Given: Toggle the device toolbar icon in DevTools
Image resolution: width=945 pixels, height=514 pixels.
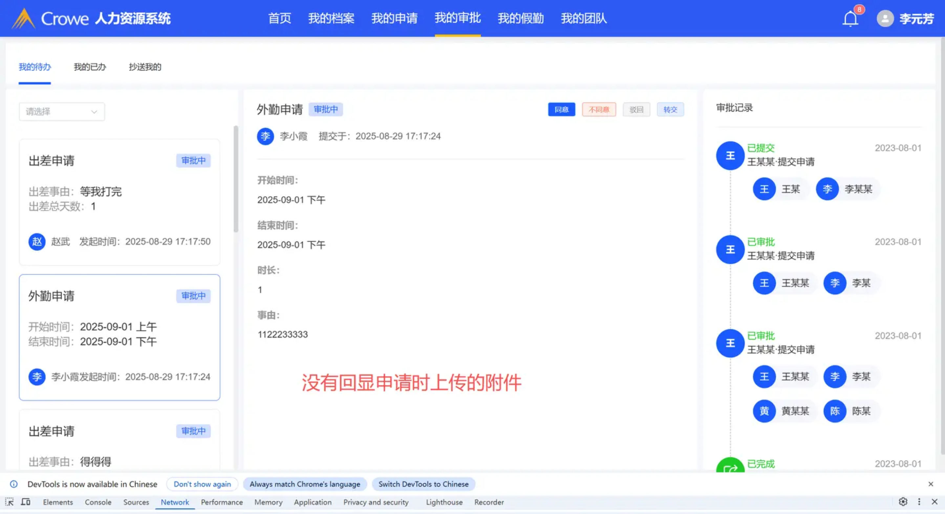Looking at the screenshot, I should pyautogui.click(x=25, y=502).
